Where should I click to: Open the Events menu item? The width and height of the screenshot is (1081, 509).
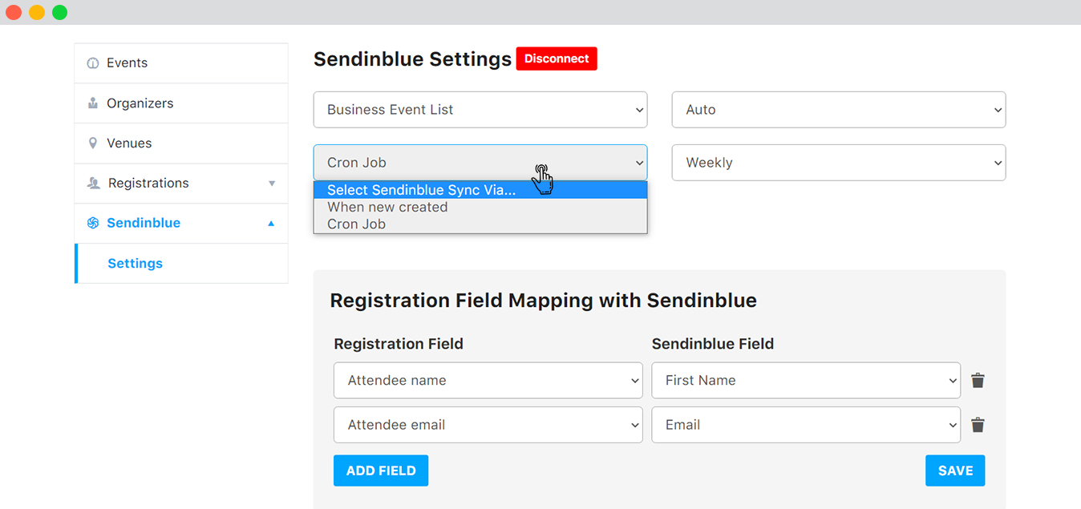coord(181,63)
